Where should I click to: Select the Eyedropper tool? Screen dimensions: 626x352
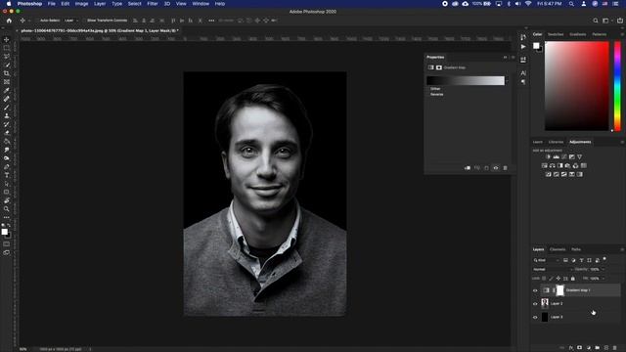7,90
